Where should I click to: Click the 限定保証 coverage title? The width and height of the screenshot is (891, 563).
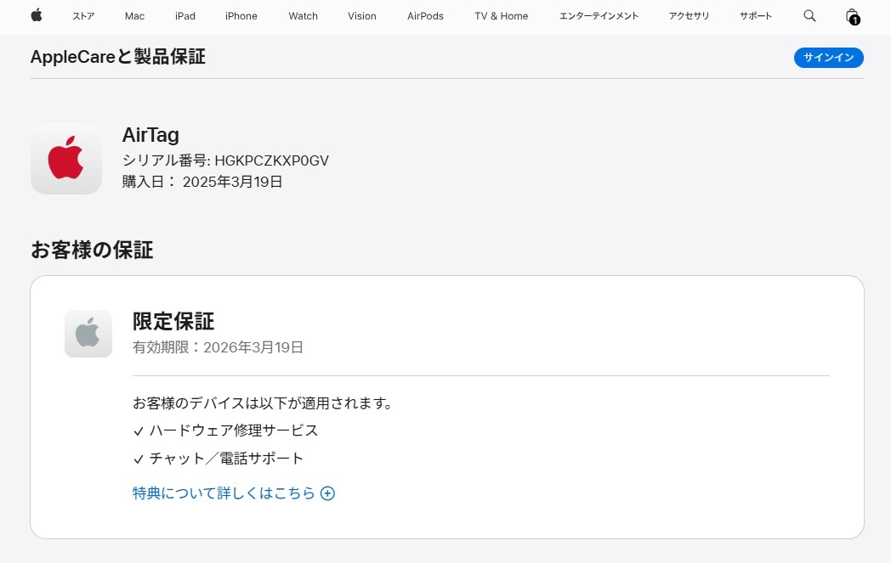tap(173, 321)
